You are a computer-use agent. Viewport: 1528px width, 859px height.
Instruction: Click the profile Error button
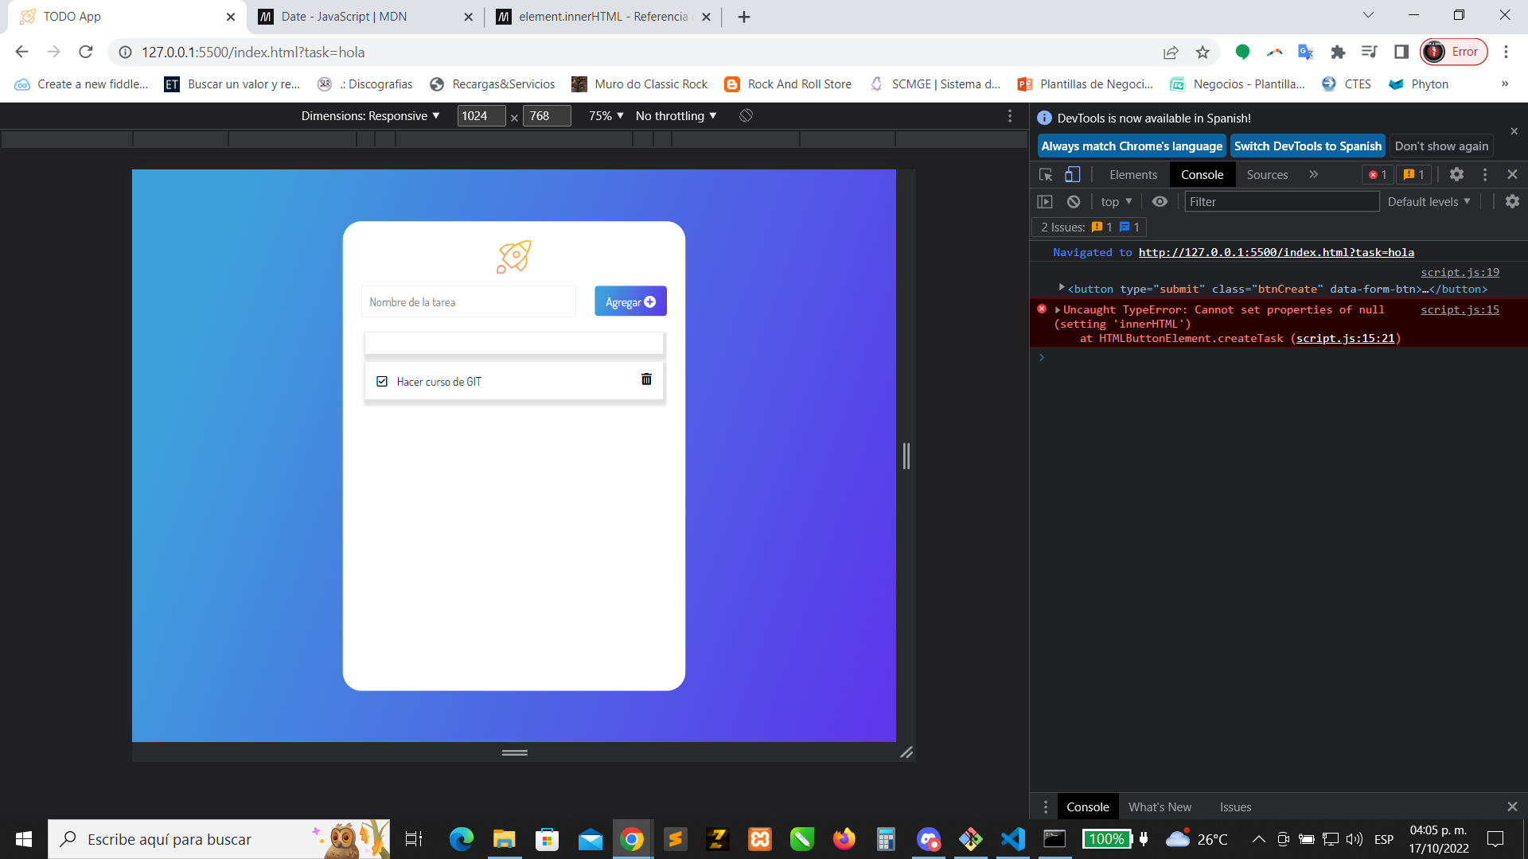1454,52
